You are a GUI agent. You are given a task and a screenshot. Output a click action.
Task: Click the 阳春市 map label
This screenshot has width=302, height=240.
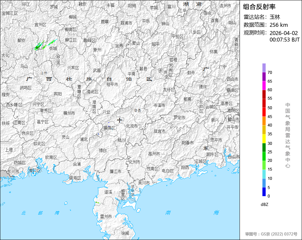[x=188, y=143]
